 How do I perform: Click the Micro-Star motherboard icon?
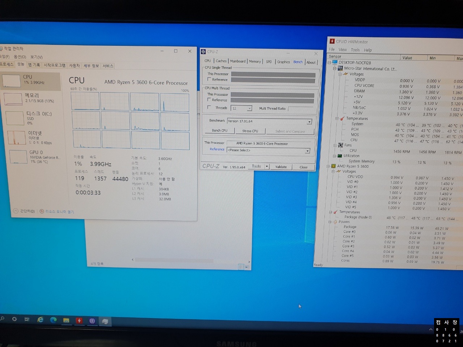(x=340, y=68)
